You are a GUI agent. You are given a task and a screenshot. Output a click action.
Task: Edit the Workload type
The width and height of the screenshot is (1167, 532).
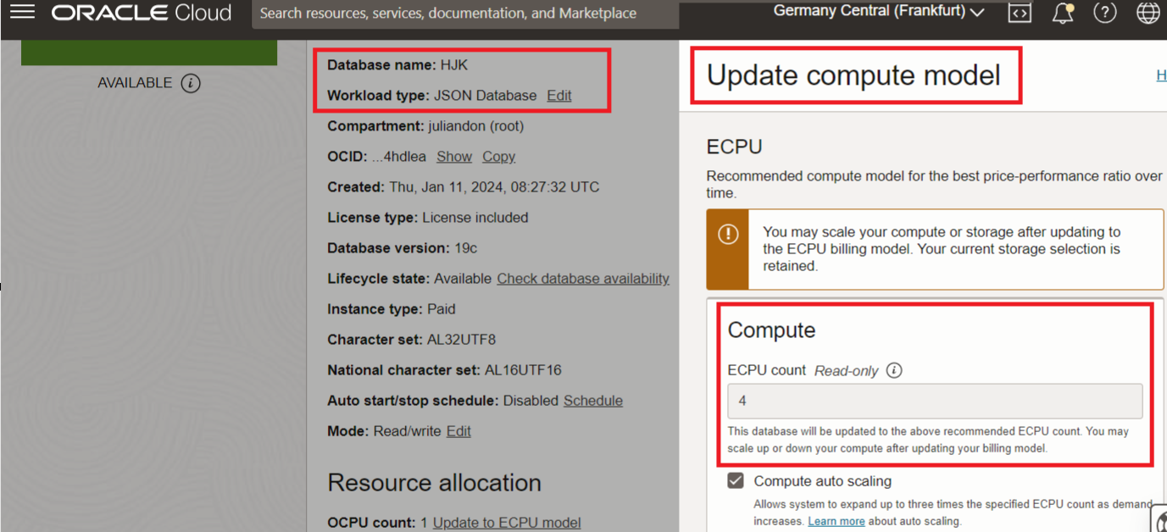(x=559, y=96)
